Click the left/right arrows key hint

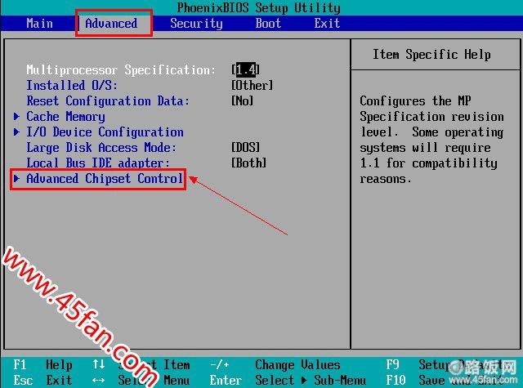(x=99, y=380)
